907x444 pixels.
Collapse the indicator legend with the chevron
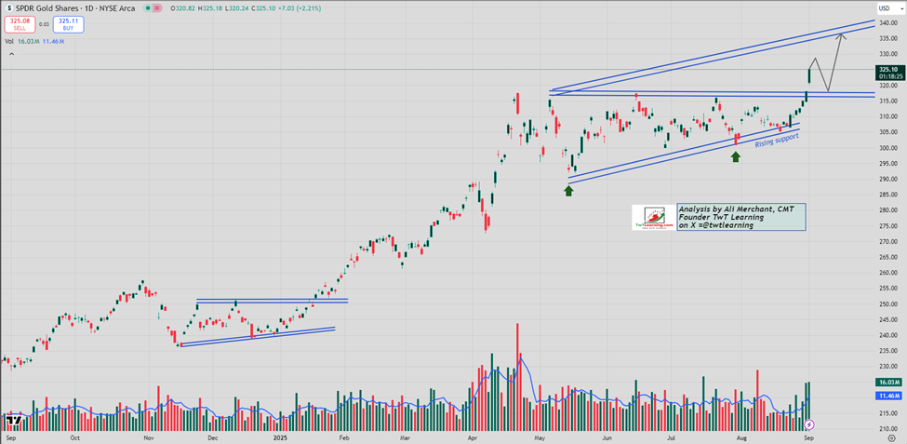[x=10, y=53]
